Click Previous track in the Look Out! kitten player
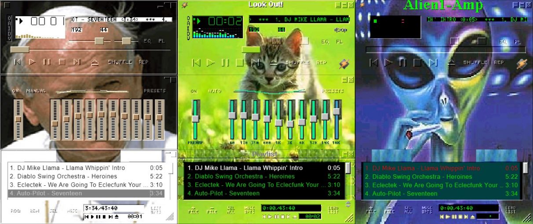 point(196,62)
